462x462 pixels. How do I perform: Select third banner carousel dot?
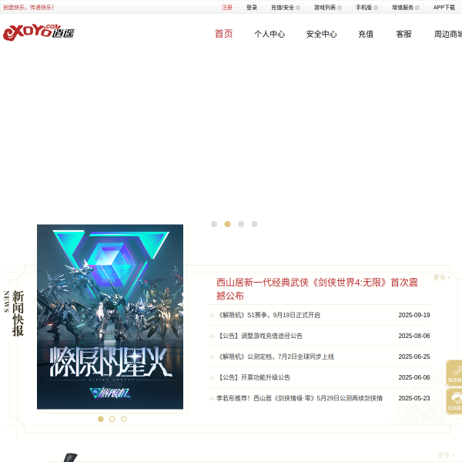tap(241, 224)
